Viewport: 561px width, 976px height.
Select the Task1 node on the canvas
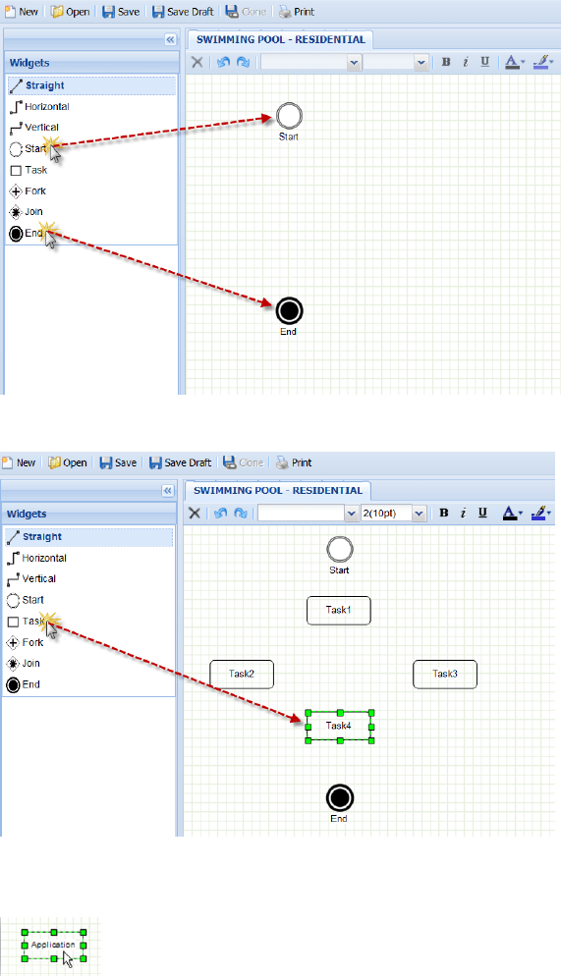pos(339,610)
